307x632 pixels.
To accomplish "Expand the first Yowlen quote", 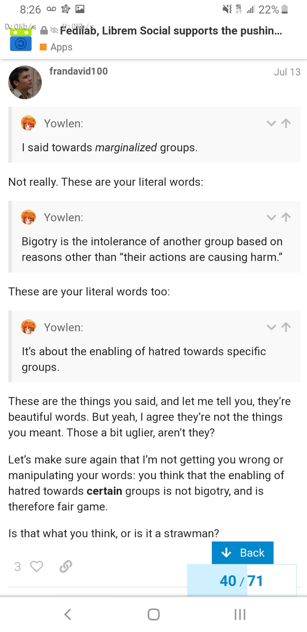I will 271,123.
